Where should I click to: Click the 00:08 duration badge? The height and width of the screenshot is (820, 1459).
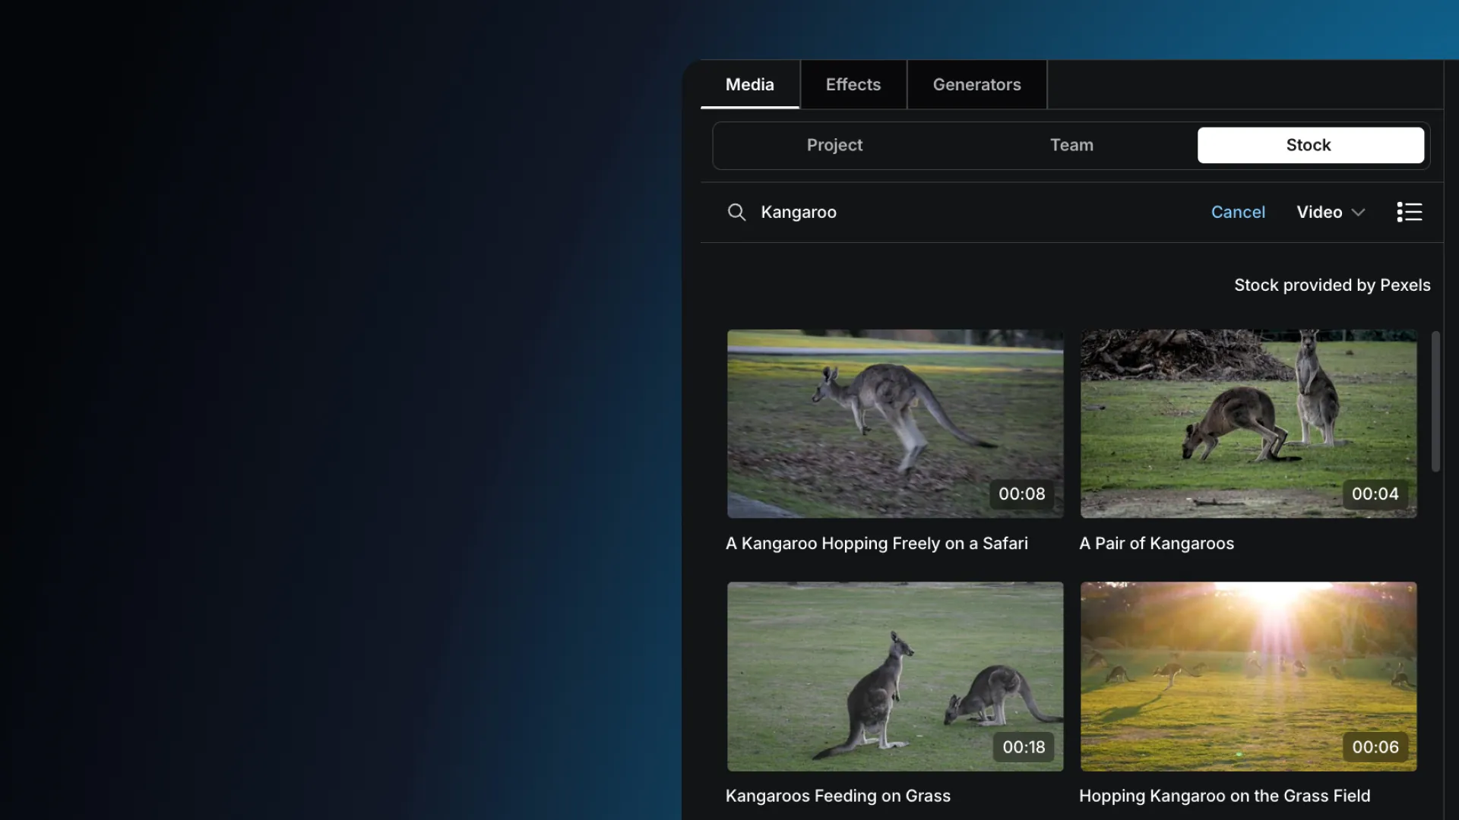click(1021, 494)
